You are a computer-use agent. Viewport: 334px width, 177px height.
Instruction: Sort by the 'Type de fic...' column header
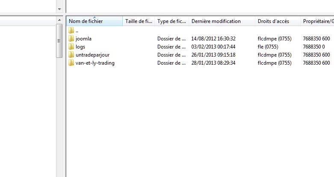coord(171,21)
